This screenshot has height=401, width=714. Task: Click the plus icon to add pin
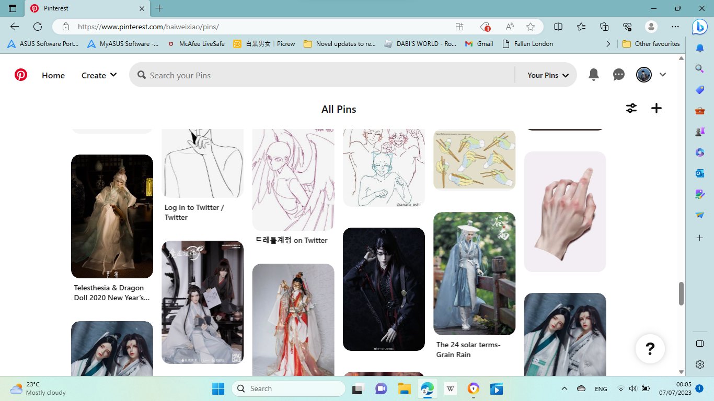(x=657, y=108)
